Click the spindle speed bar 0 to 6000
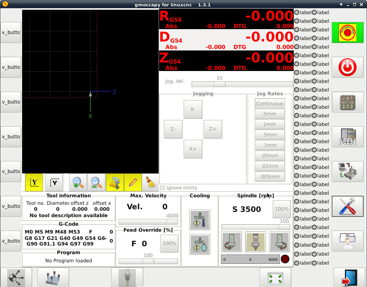Viewport: 367px width, 287px height. point(250,259)
